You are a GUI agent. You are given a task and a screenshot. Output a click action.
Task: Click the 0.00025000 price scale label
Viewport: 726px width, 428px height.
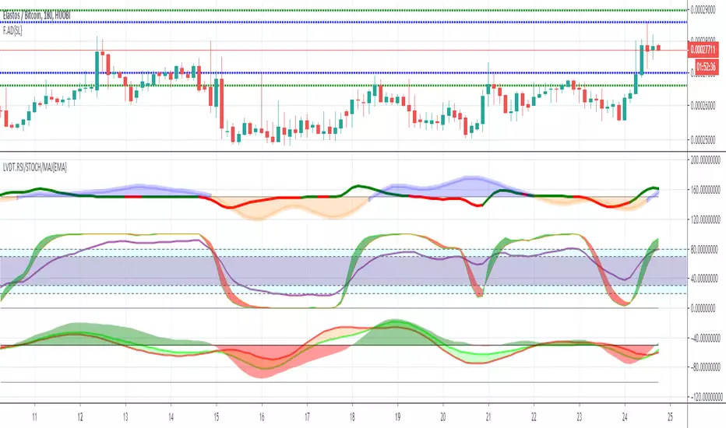[703, 139]
